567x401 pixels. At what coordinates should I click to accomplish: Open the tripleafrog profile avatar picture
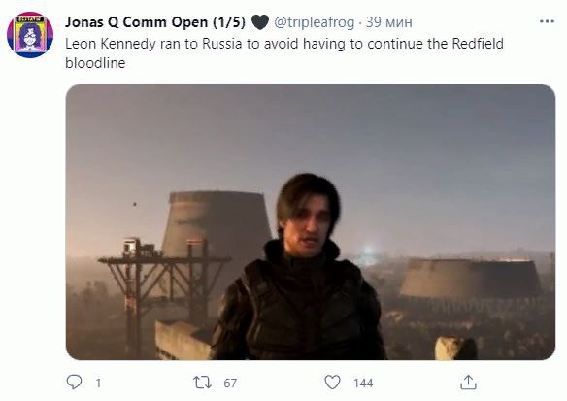pos(30,35)
